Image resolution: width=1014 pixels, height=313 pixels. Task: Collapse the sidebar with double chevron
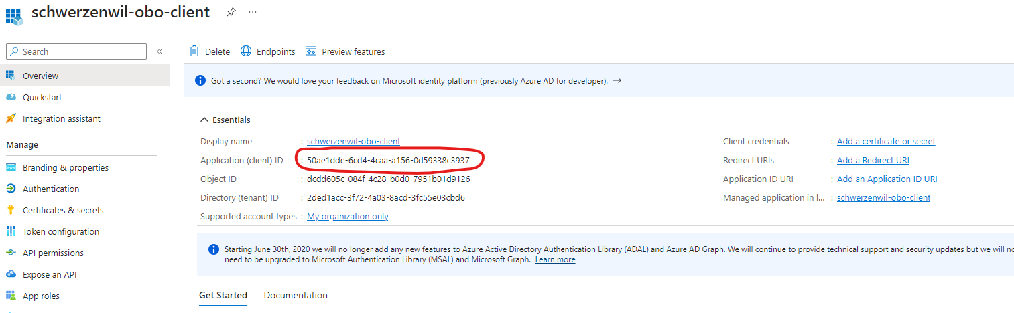(x=160, y=51)
